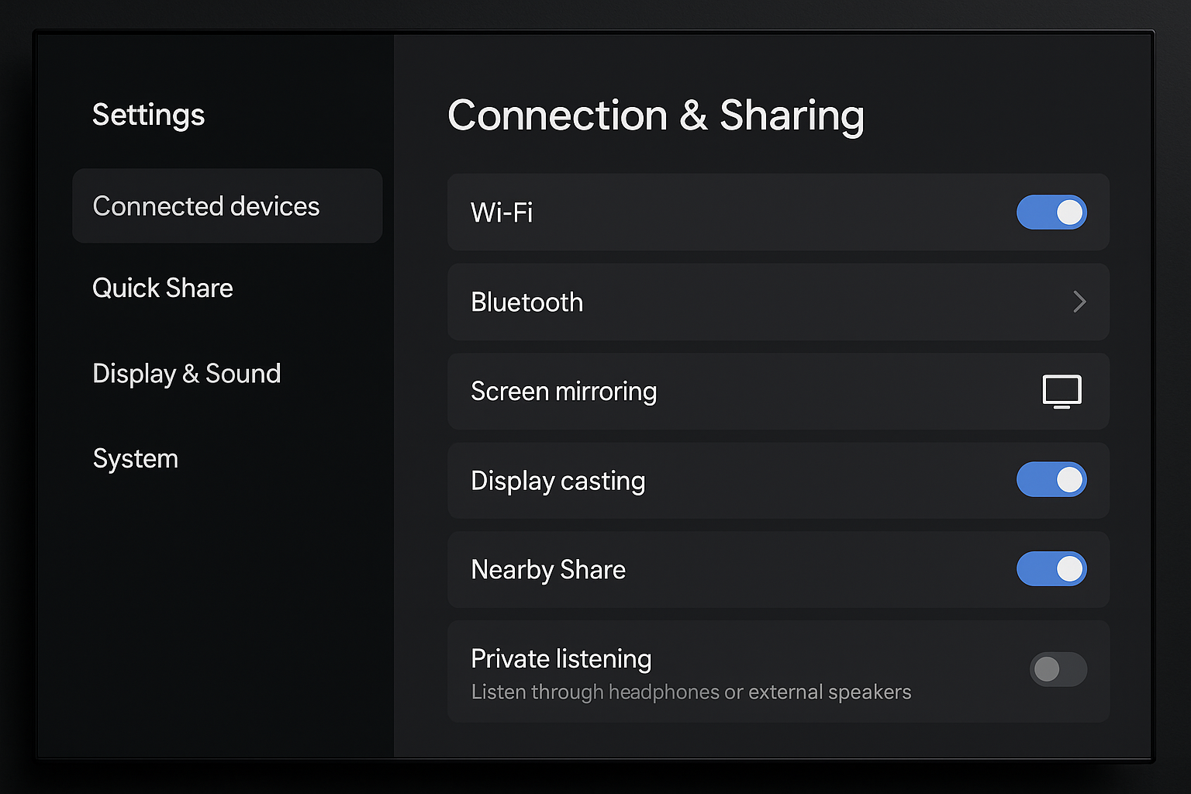Open the System settings section
The height and width of the screenshot is (794, 1191).
point(135,458)
